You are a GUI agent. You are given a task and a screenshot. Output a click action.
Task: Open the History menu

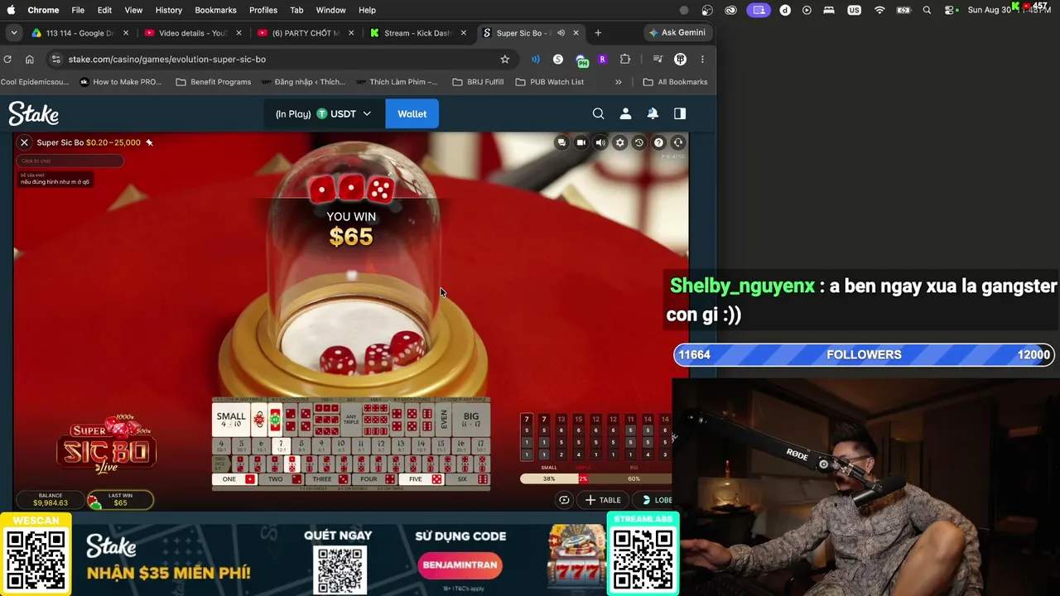point(168,10)
